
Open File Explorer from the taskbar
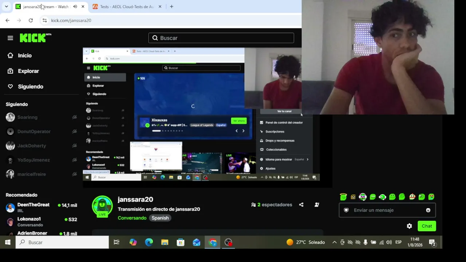165,242
